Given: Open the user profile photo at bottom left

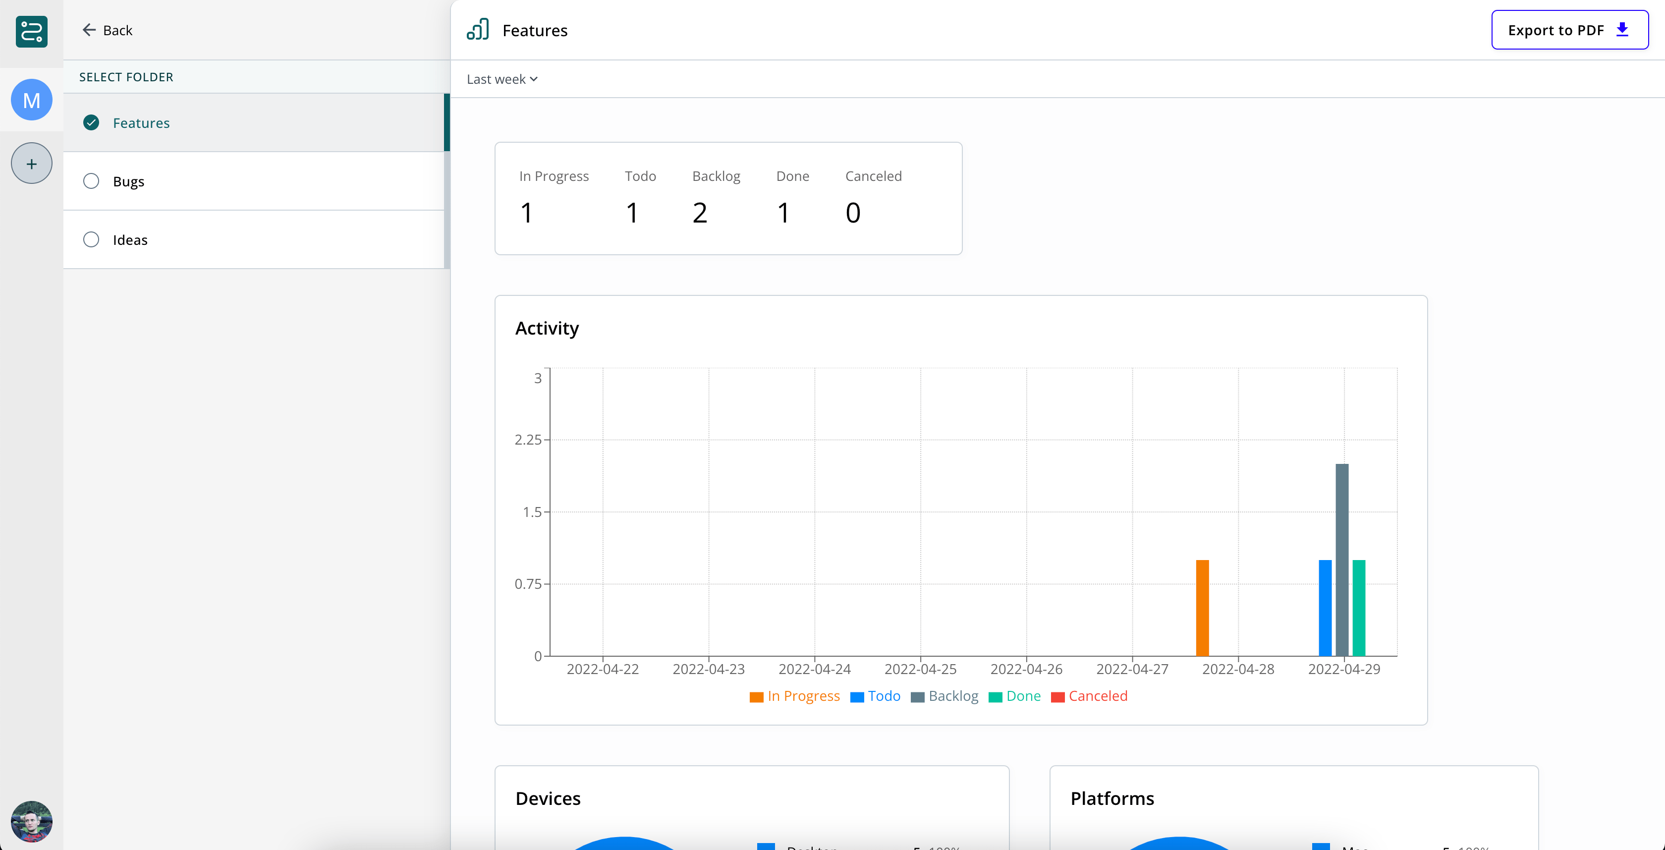Looking at the screenshot, I should (x=31, y=822).
